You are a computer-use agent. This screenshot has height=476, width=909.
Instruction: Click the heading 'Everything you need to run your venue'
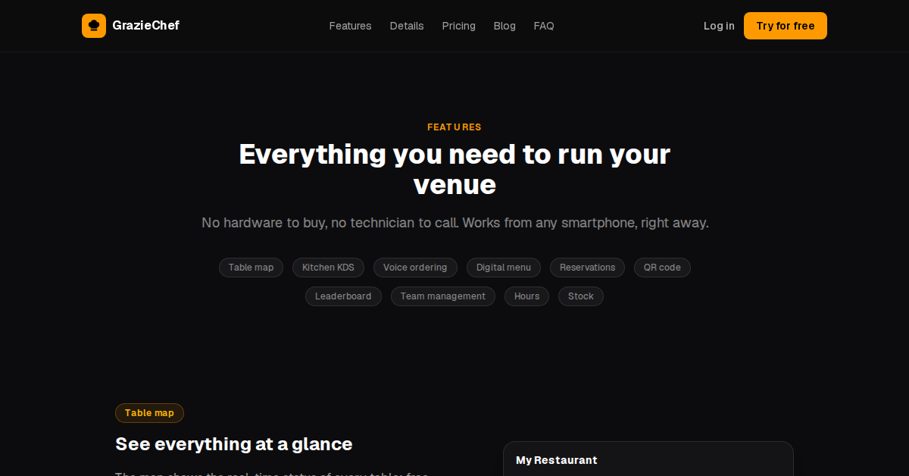454,169
